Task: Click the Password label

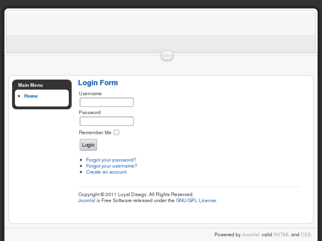Action: pyautogui.click(x=90, y=113)
